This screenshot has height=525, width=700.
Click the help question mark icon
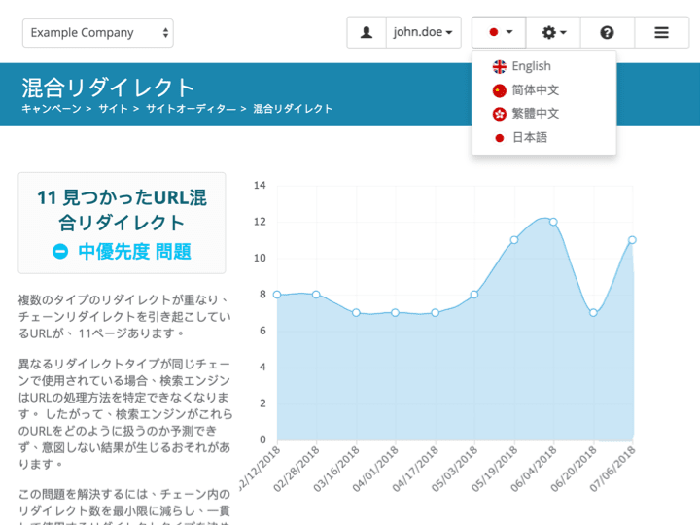[x=607, y=32]
